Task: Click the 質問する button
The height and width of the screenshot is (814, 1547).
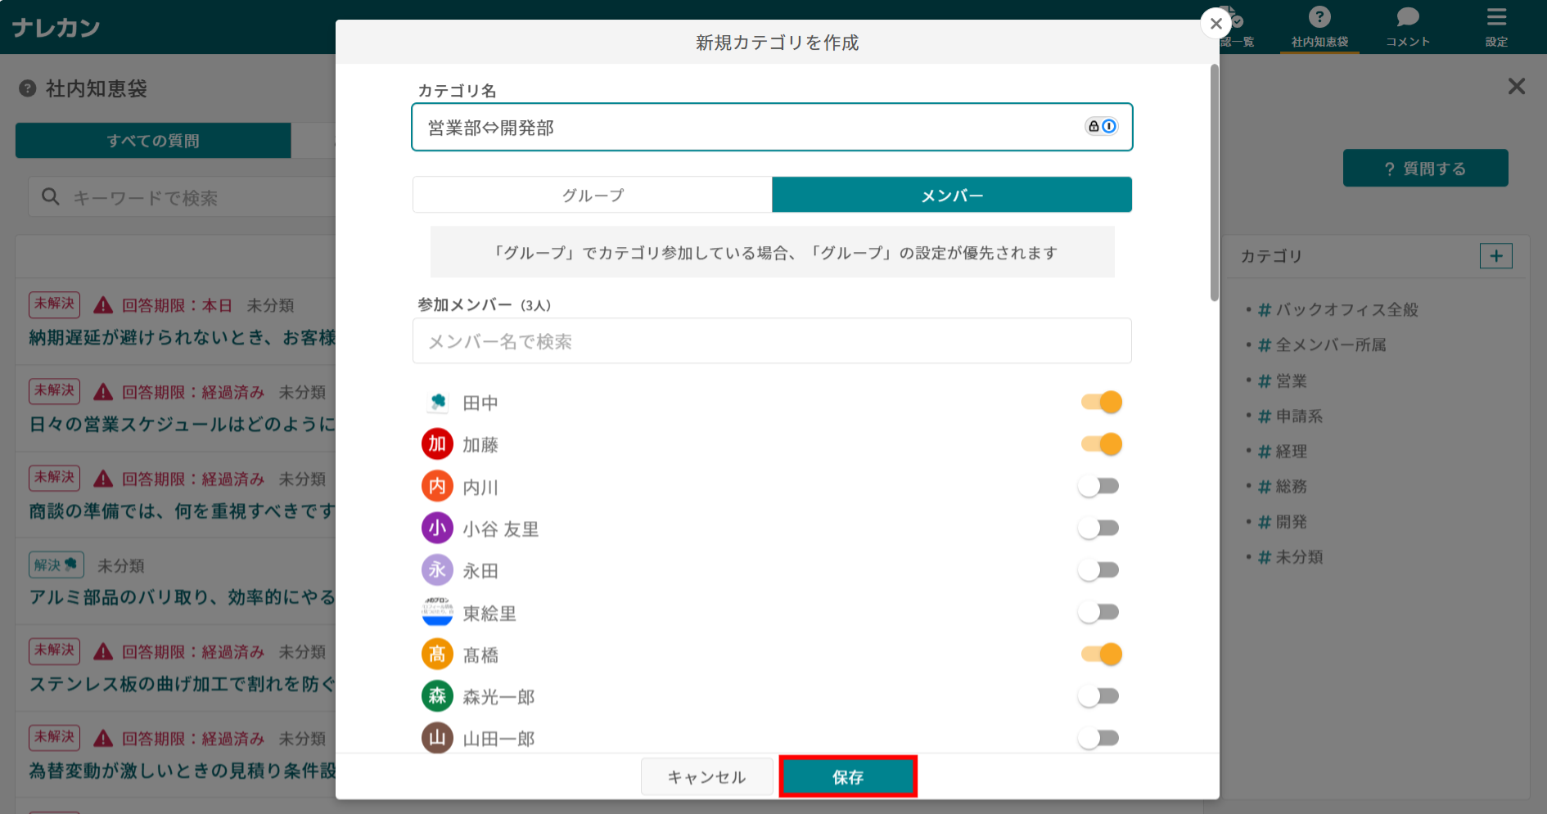Action: (x=1425, y=168)
